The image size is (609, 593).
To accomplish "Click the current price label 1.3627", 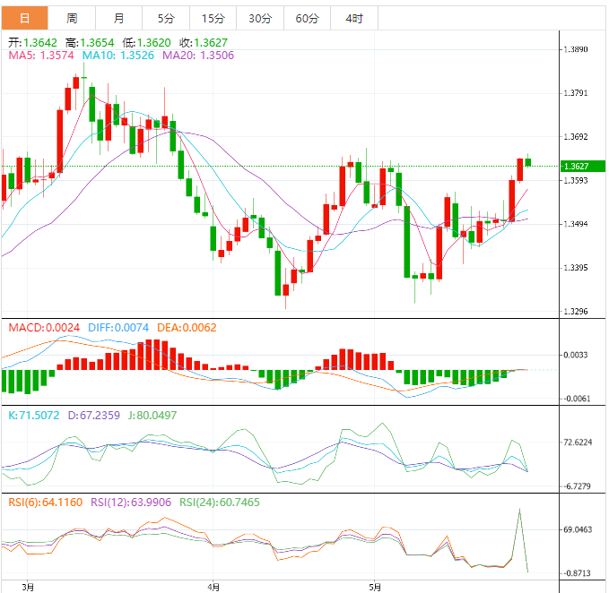I will tap(583, 167).
